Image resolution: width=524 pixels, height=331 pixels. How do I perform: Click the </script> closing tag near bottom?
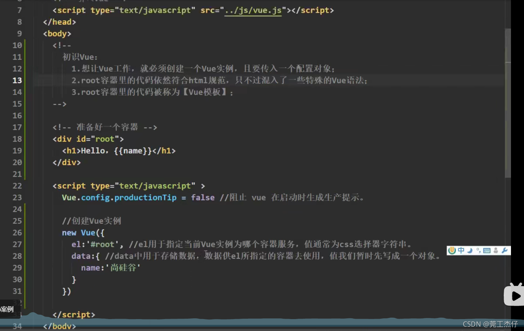coord(74,315)
